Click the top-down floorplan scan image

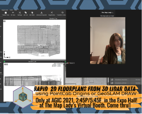(39, 41)
